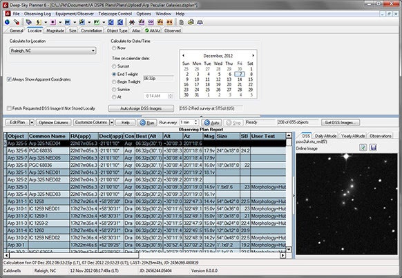Enable Fetch Requested DSS Image If Not Stored Locally
This screenshot has height=278, width=402.
point(9,108)
